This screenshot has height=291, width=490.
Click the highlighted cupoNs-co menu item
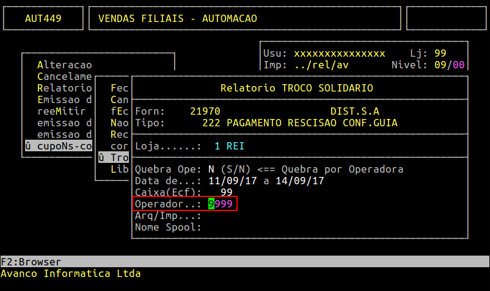(58, 146)
